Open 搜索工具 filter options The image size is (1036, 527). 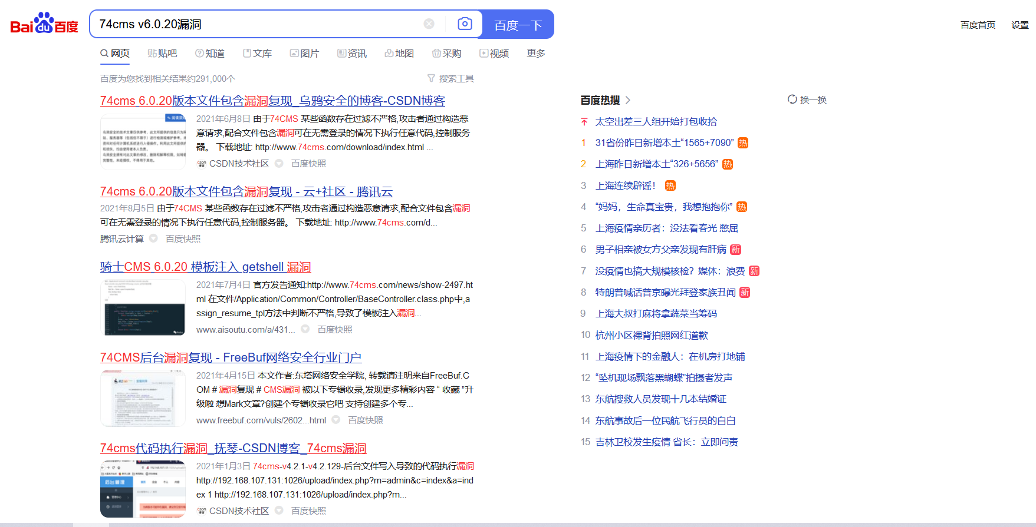click(450, 78)
